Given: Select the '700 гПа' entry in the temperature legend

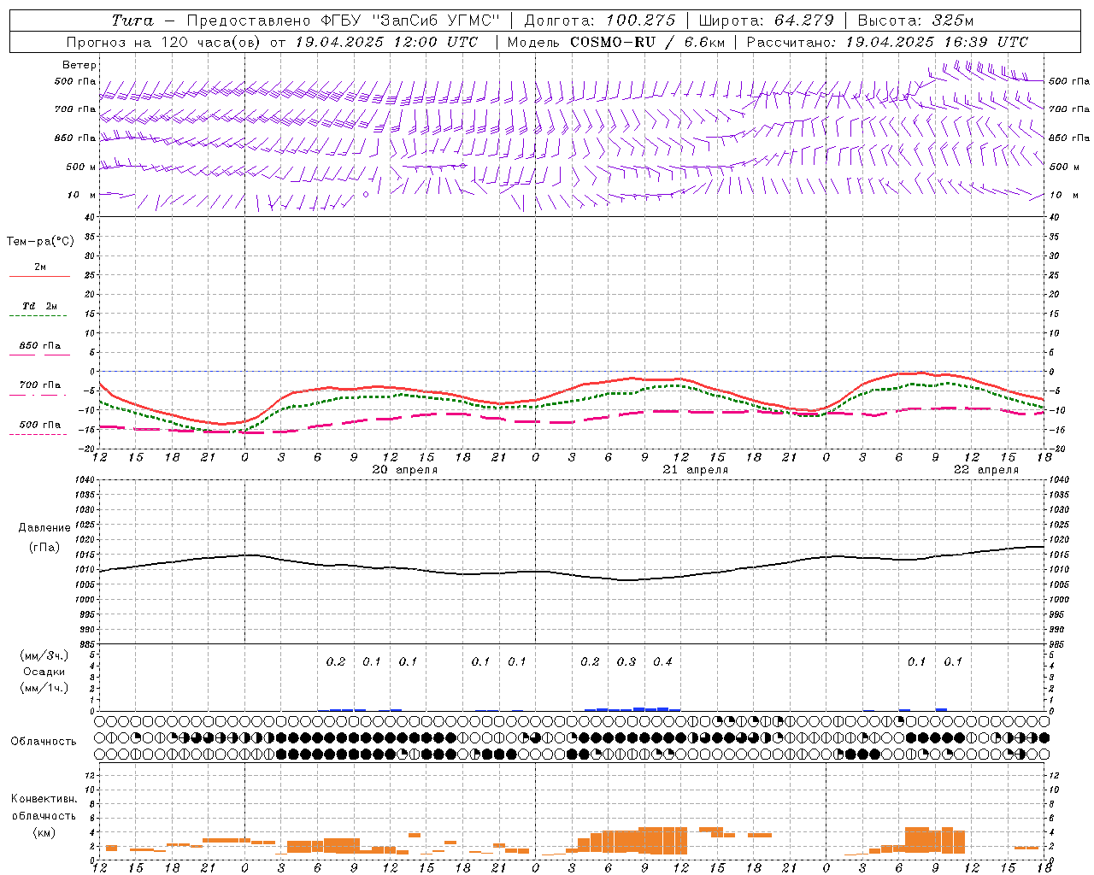Looking at the screenshot, I should tap(40, 385).
